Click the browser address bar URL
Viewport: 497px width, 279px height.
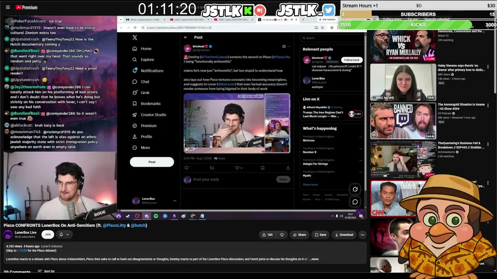179,28
